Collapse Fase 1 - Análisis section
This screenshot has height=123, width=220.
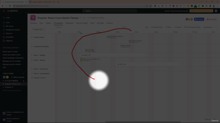point(32,55)
